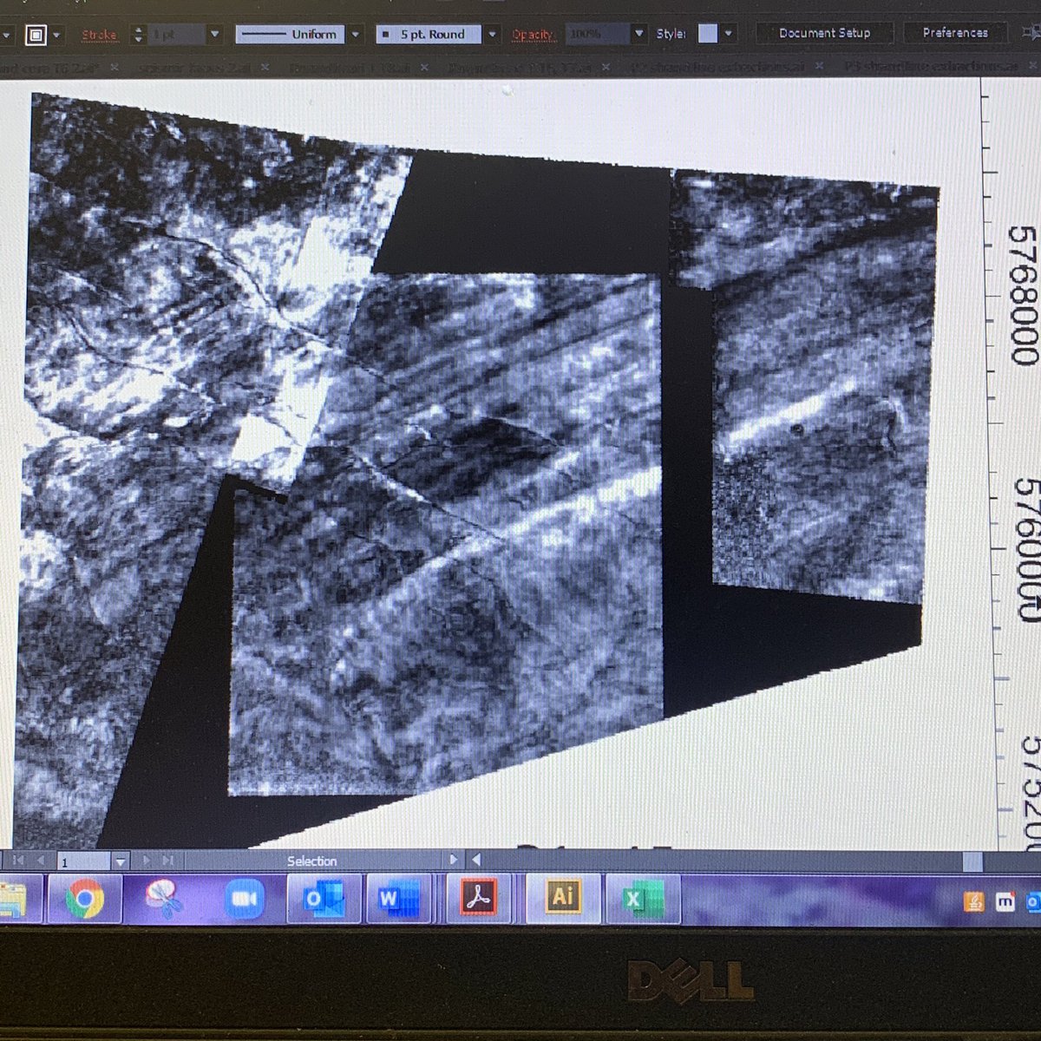This screenshot has height=1041, width=1041.
Task: Open Google Chrome from the taskbar
Action: click(84, 900)
